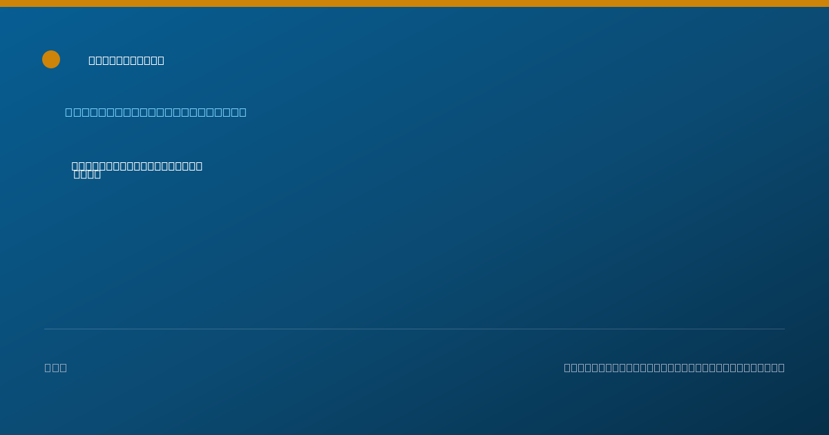Select the white header text beside orange circle
The width and height of the screenshot is (829, 435).
pos(126,60)
